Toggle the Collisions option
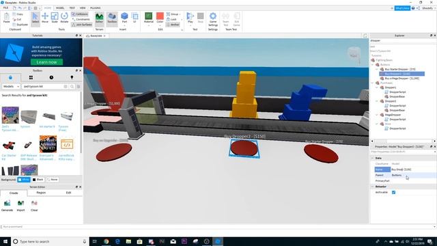Viewport: 437px width, 246px height. point(80,14)
